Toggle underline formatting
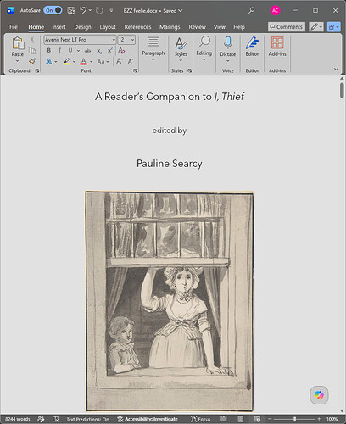This screenshot has width=346, height=424. pyautogui.click(x=70, y=51)
